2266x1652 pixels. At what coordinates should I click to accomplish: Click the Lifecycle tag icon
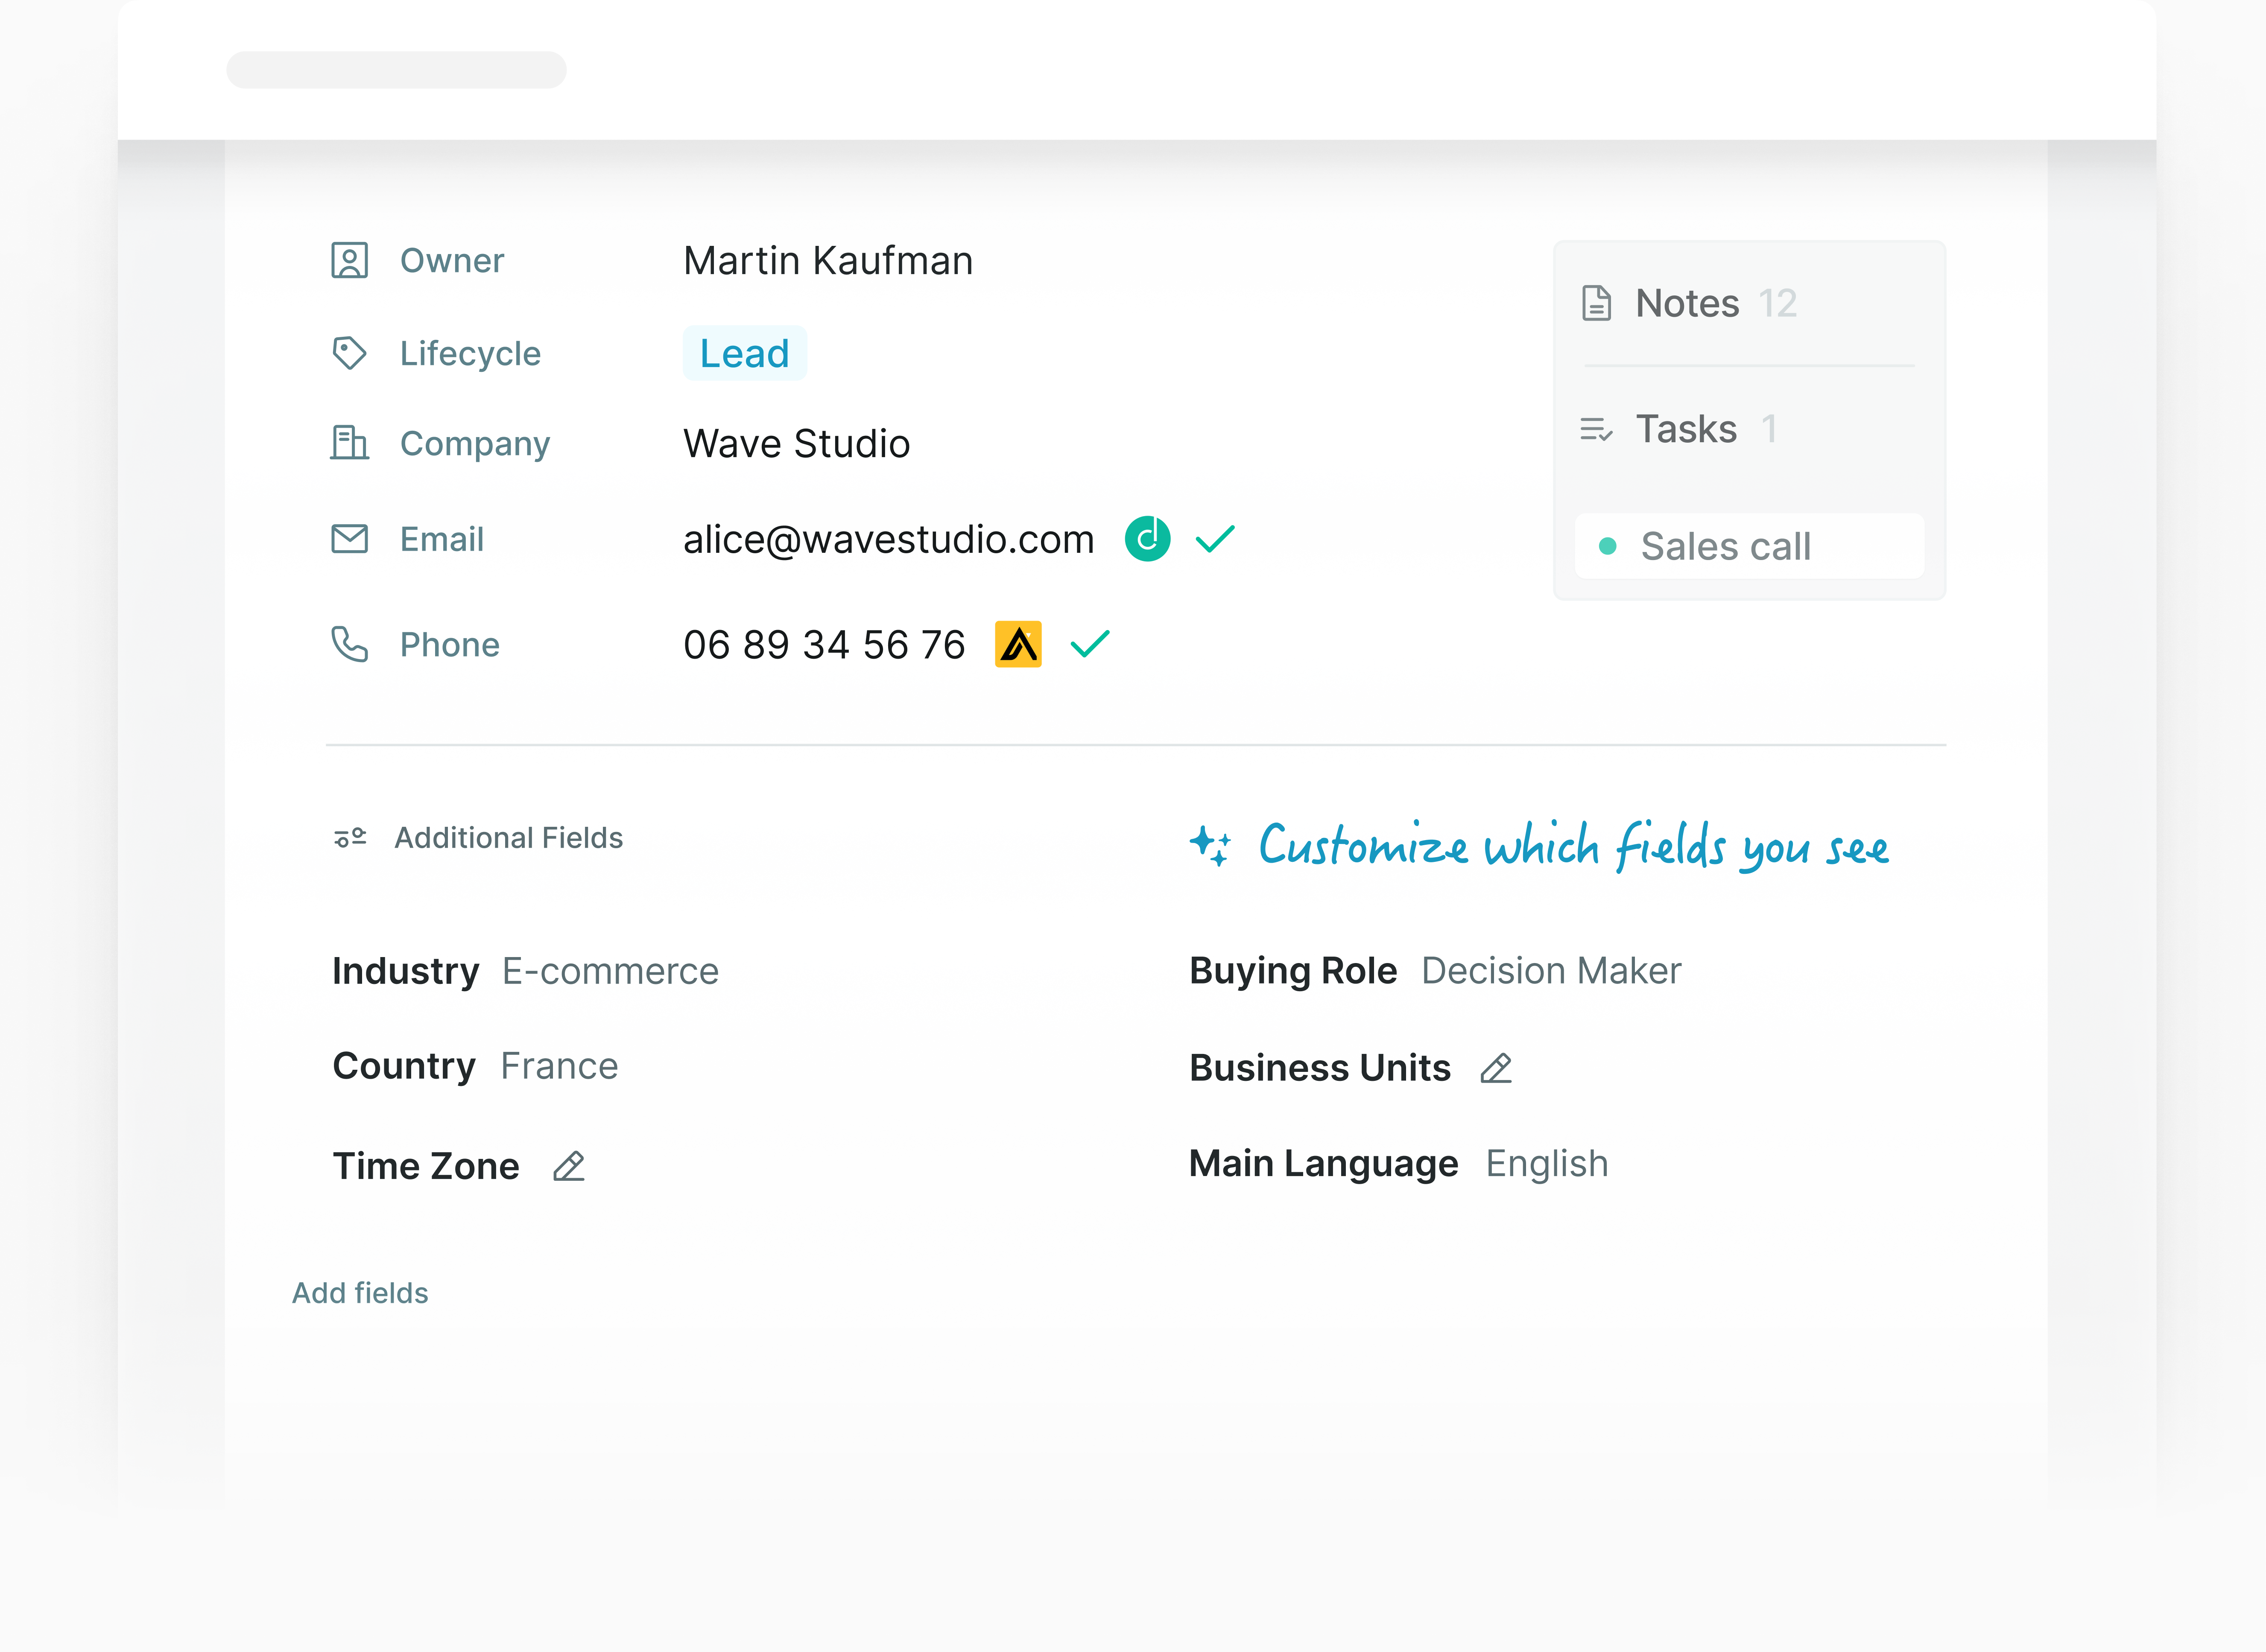click(x=349, y=353)
